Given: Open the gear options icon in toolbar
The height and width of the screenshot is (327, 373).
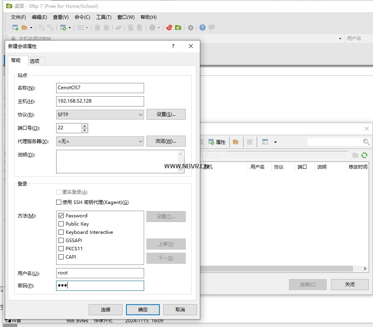Looking at the screenshot, I should 190,28.
